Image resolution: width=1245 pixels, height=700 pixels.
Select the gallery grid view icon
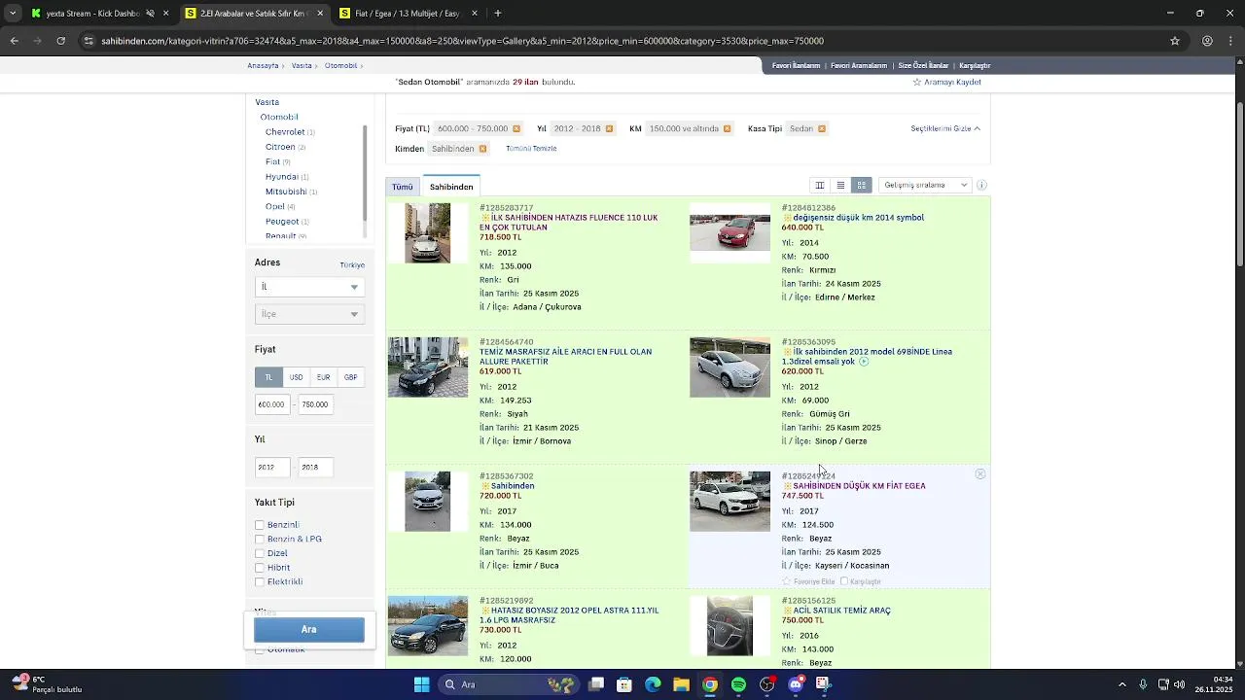pos(861,185)
